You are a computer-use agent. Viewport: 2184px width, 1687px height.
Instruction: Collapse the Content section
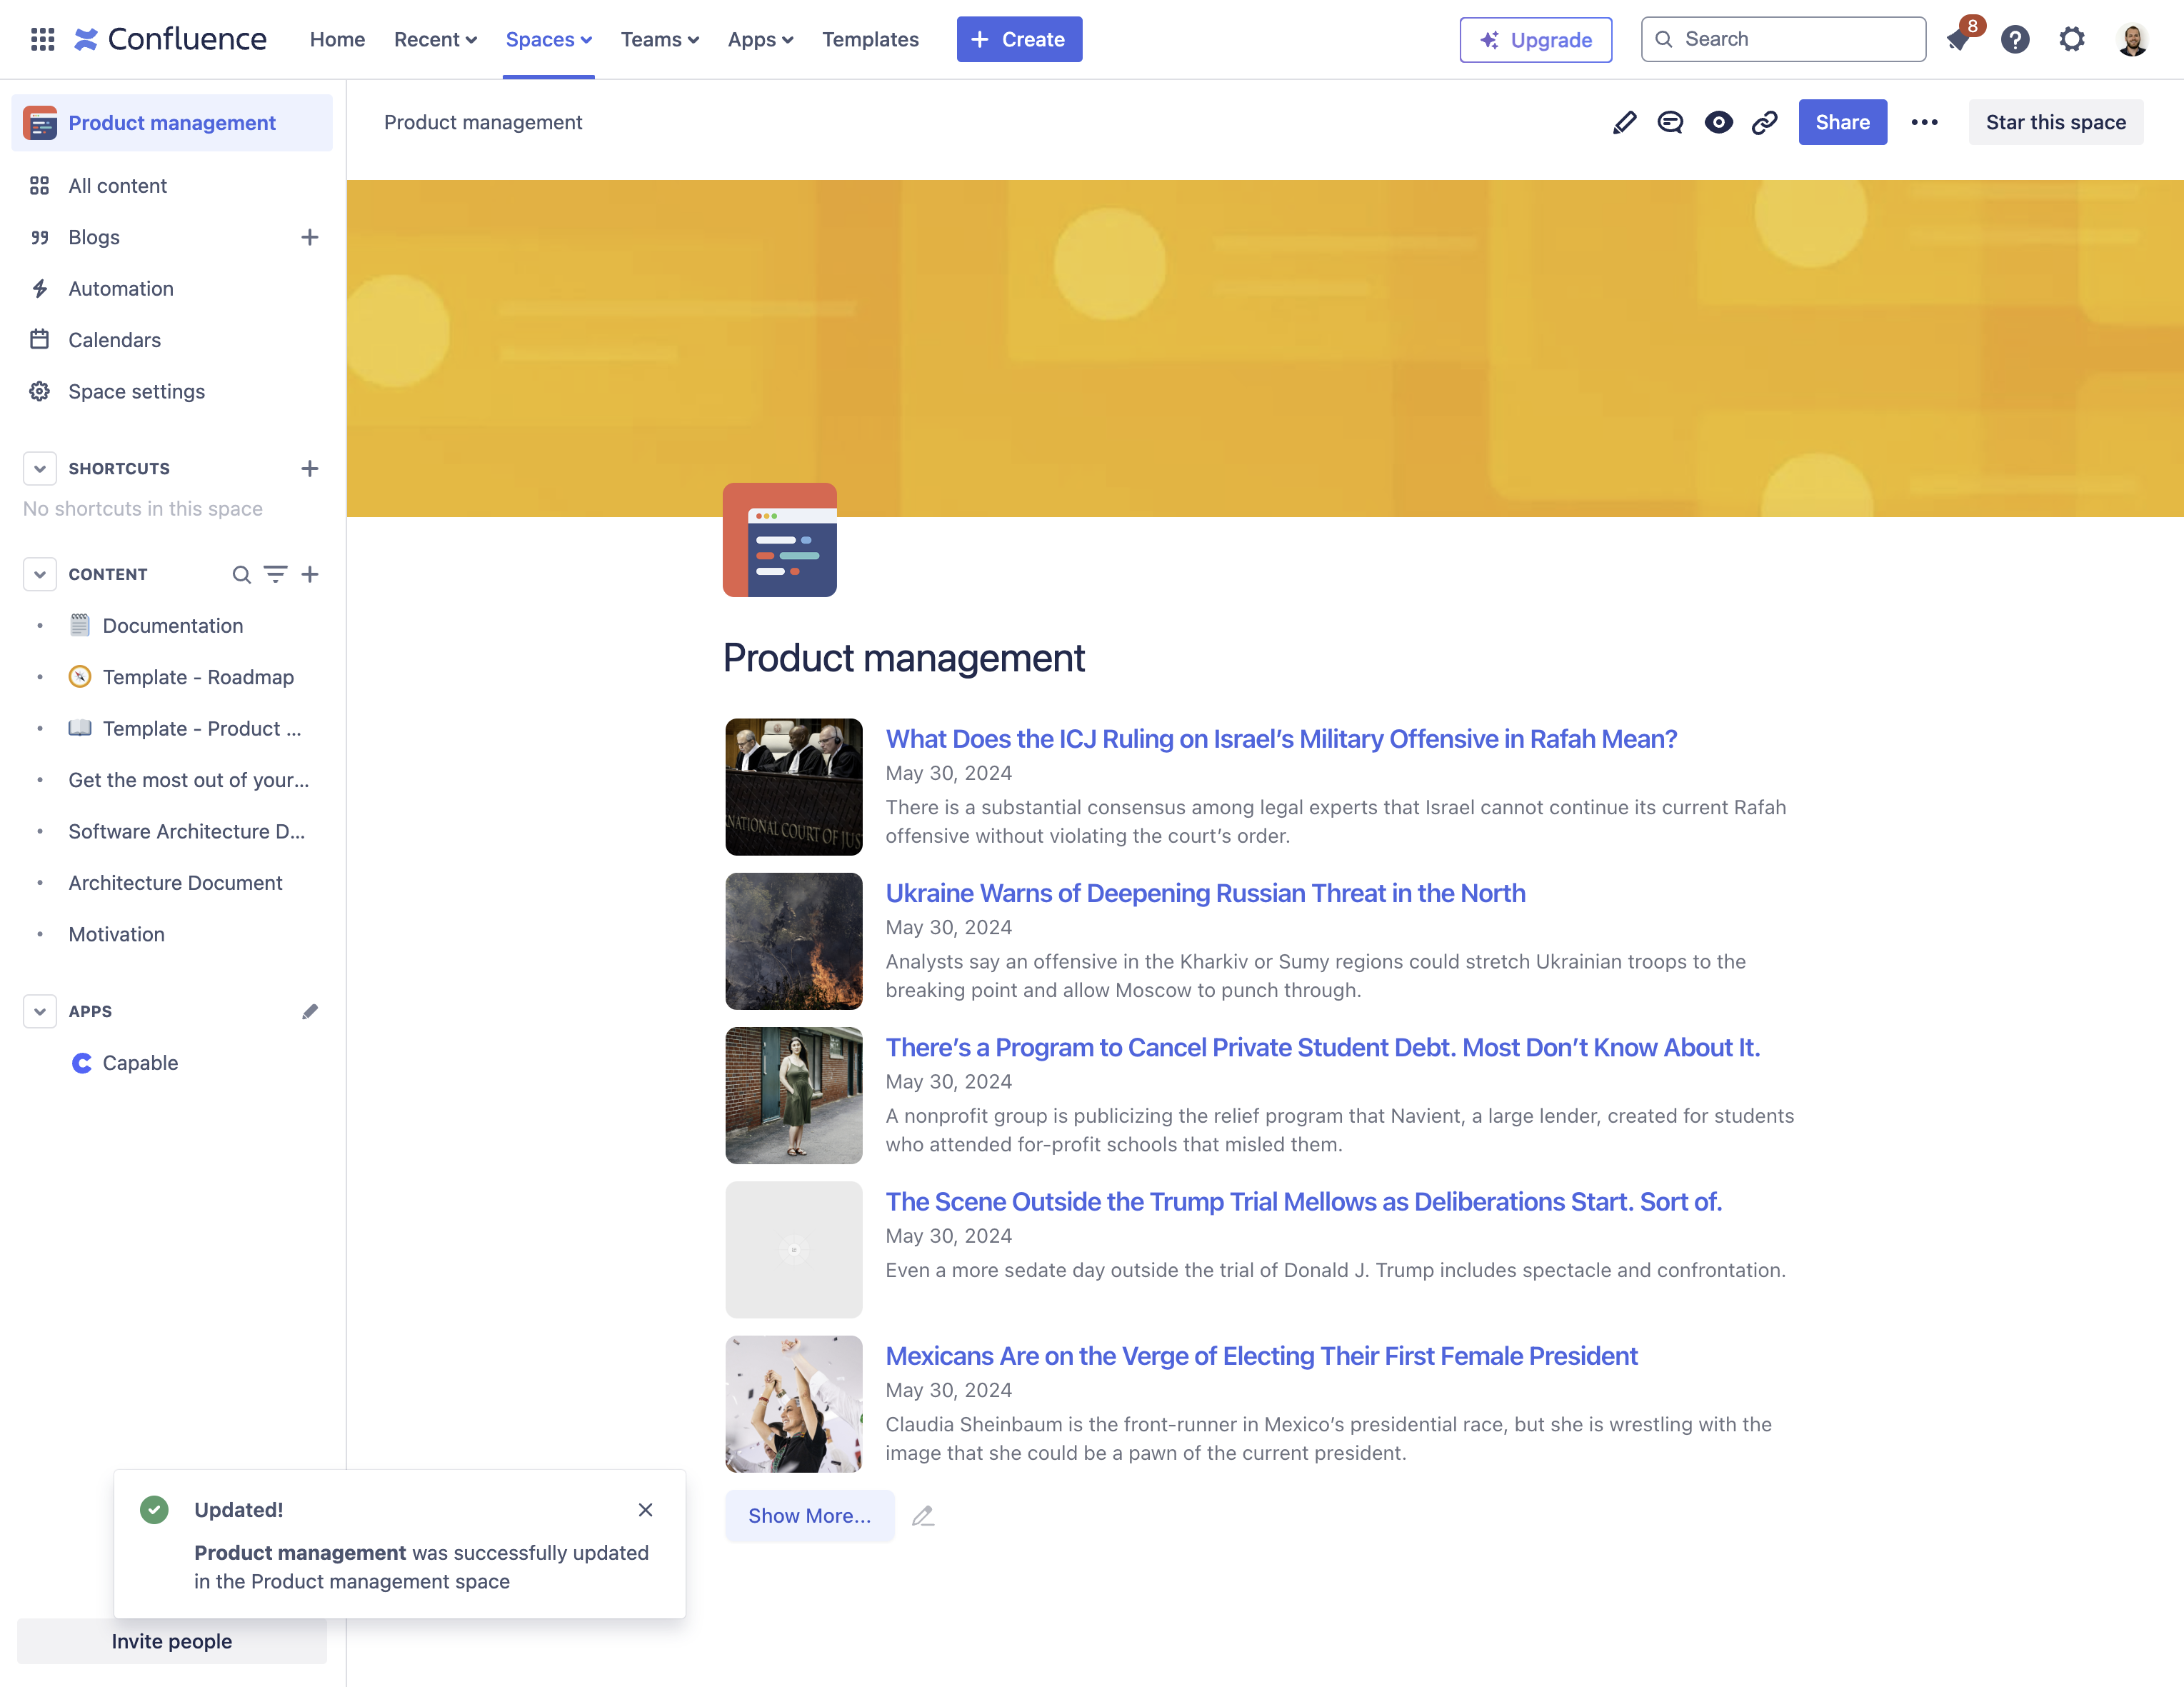(39, 574)
